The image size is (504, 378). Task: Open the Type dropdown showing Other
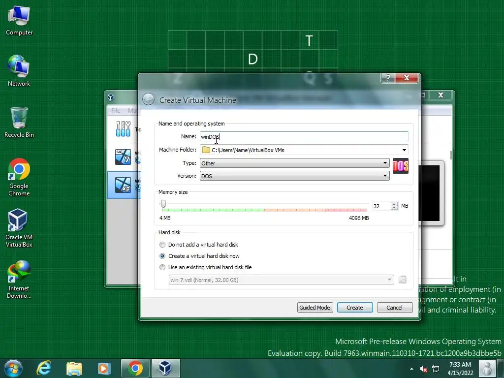[294, 163]
